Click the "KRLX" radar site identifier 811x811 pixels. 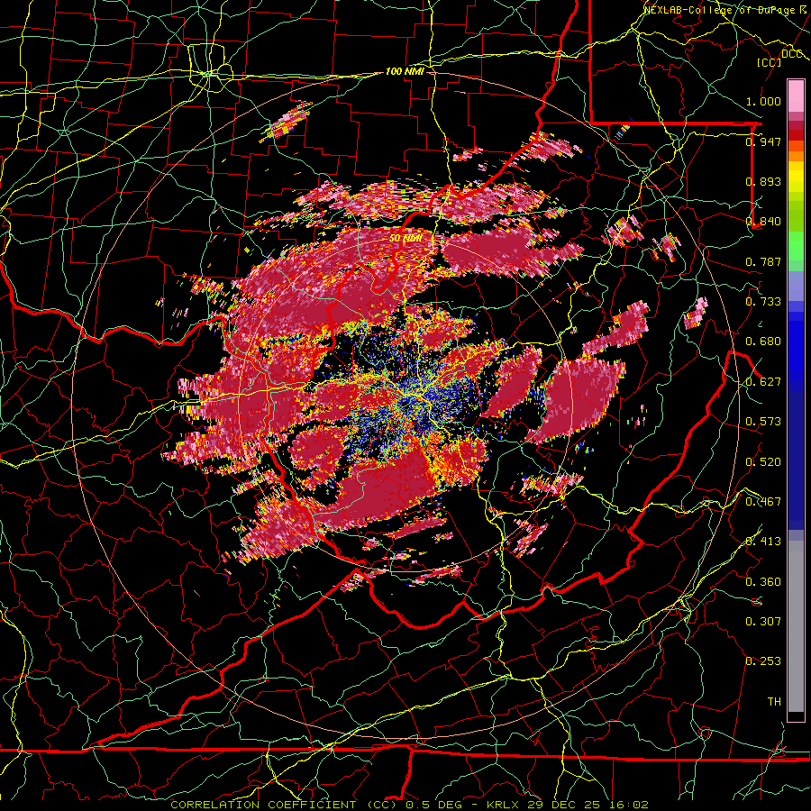502,805
